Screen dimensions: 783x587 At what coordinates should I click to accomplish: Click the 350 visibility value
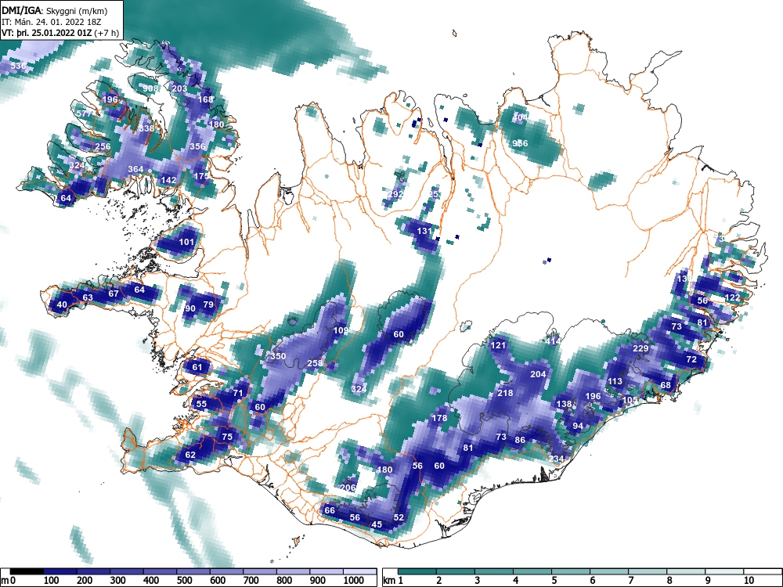pyautogui.click(x=278, y=356)
